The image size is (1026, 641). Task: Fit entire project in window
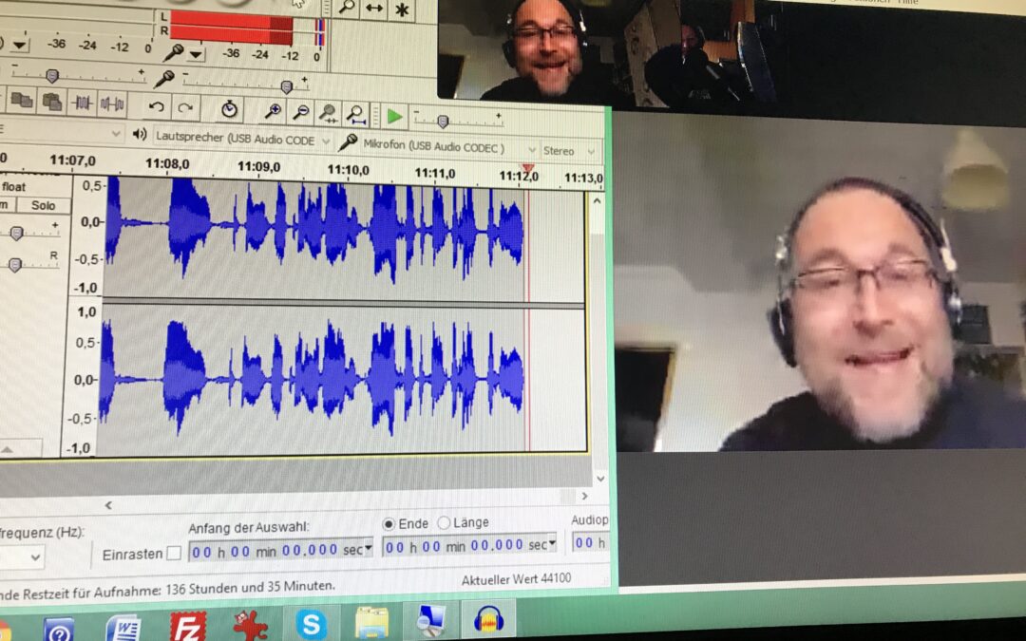356,115
